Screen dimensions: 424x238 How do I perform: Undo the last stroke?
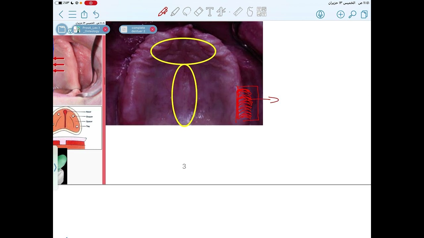tap(96, 14)
